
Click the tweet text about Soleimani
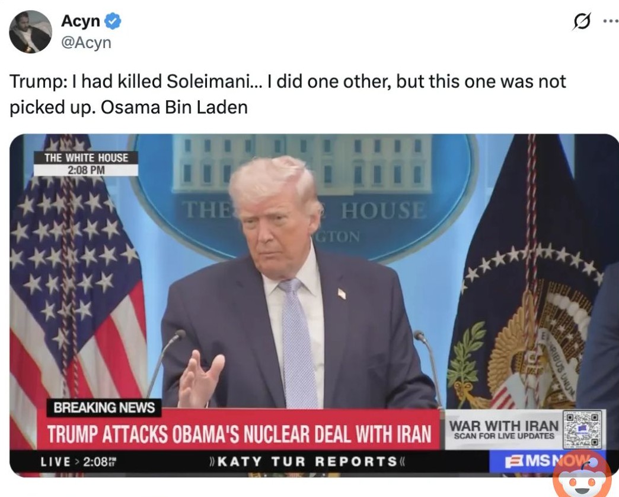coord(288,94)
